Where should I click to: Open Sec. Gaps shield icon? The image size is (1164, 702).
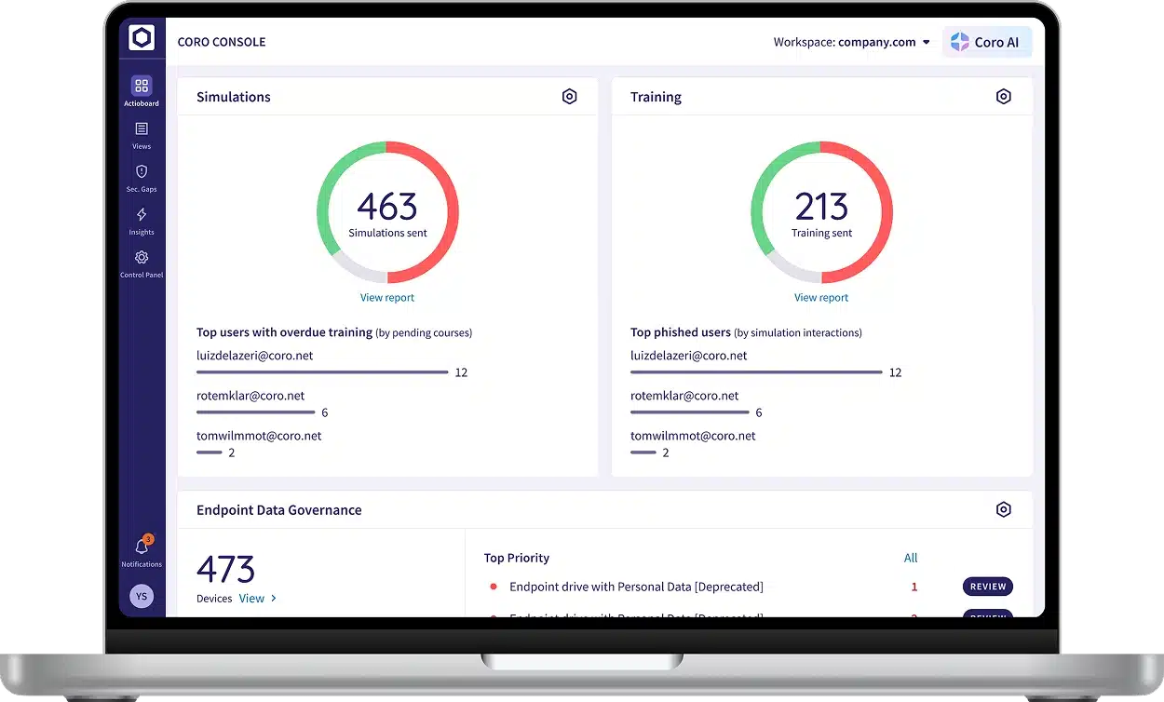coord(142,172)
